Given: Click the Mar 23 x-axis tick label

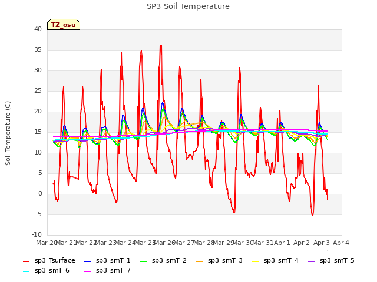Looking at the screenshot, I should click(x=105, y=243).
